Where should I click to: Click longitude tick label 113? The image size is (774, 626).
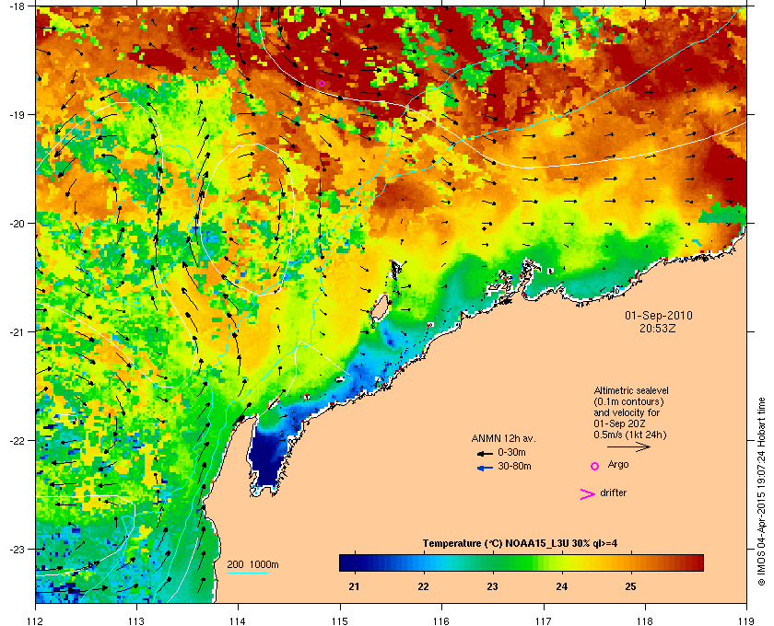click(x=136, y=620)
